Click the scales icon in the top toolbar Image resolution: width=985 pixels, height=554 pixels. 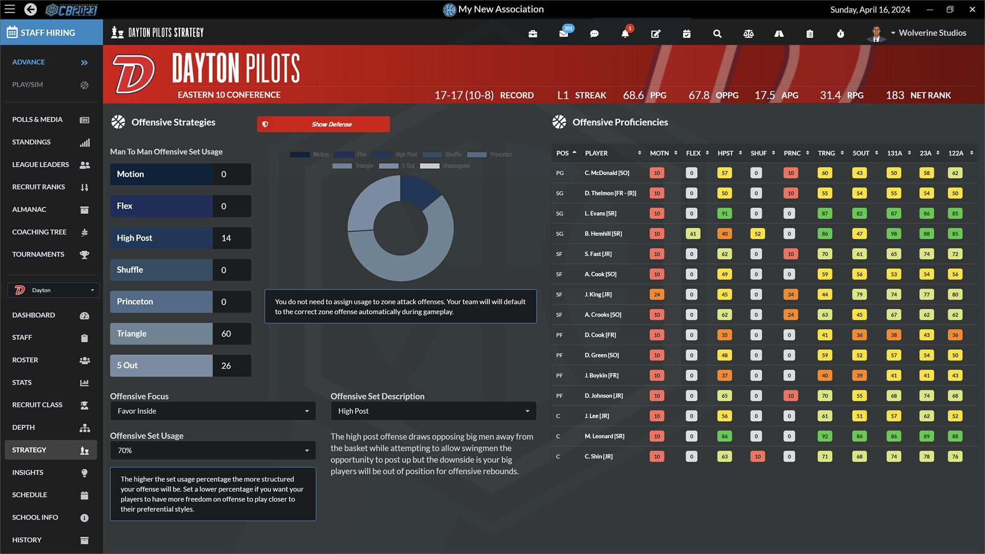748,33
